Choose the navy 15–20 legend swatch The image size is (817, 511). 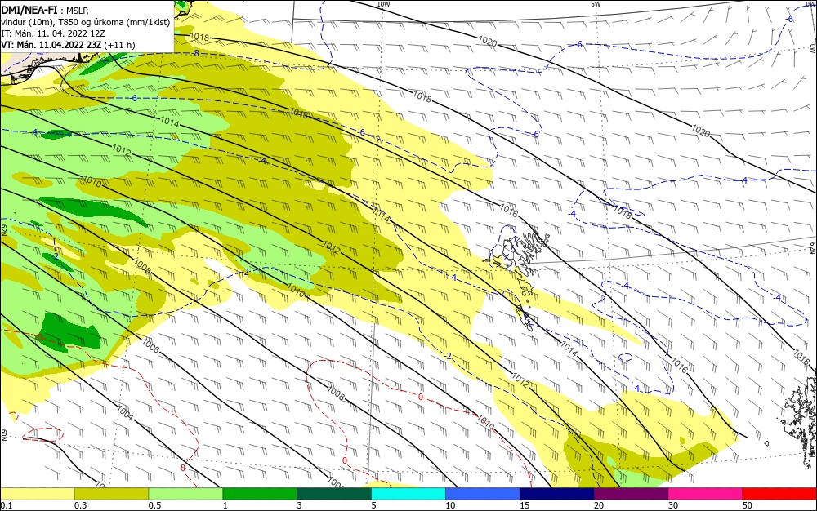(x=557, y=493)
